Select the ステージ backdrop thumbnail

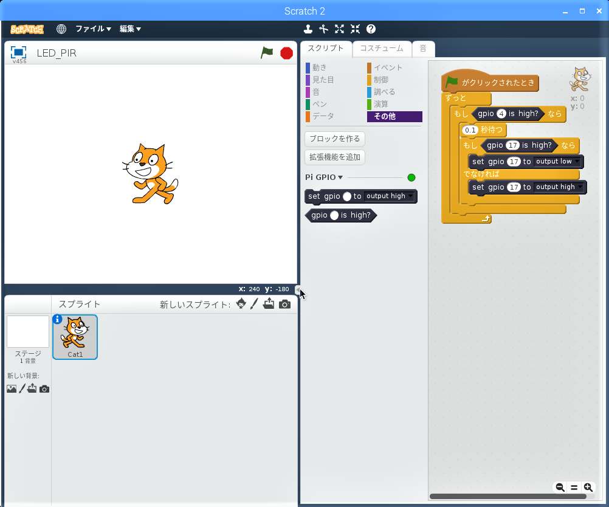(27, 331)
